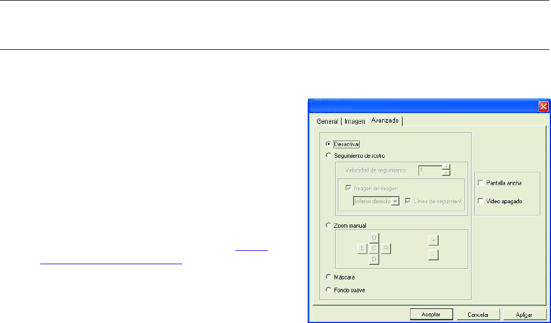This screenshot has width=551, height=323.
Task: Switch to the General tab
Action: 327,121
